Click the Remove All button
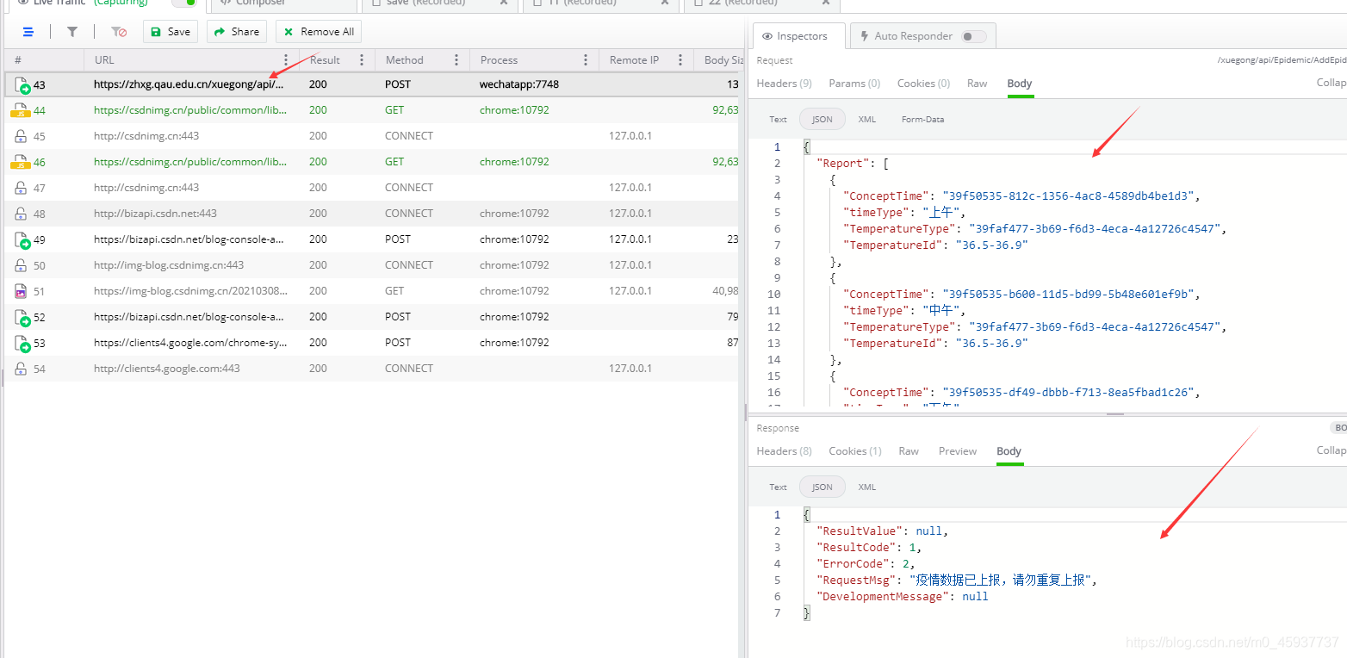The height and width of the screenshot is (658, 1347). [319, 32]
